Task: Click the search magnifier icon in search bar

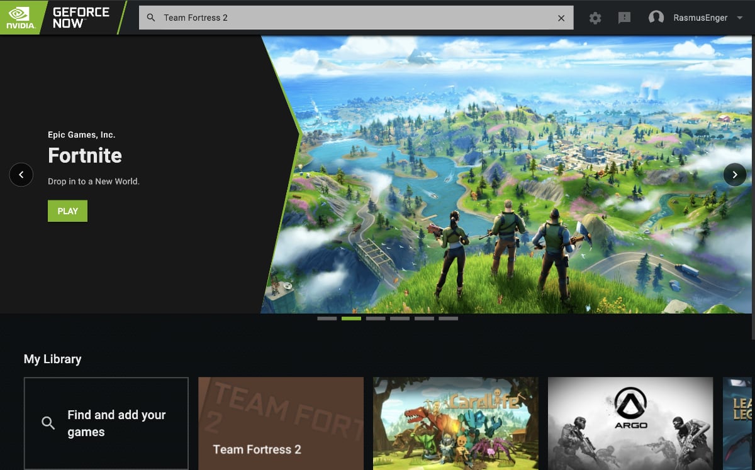Action: pyautogui.click(x=151, y=18)
